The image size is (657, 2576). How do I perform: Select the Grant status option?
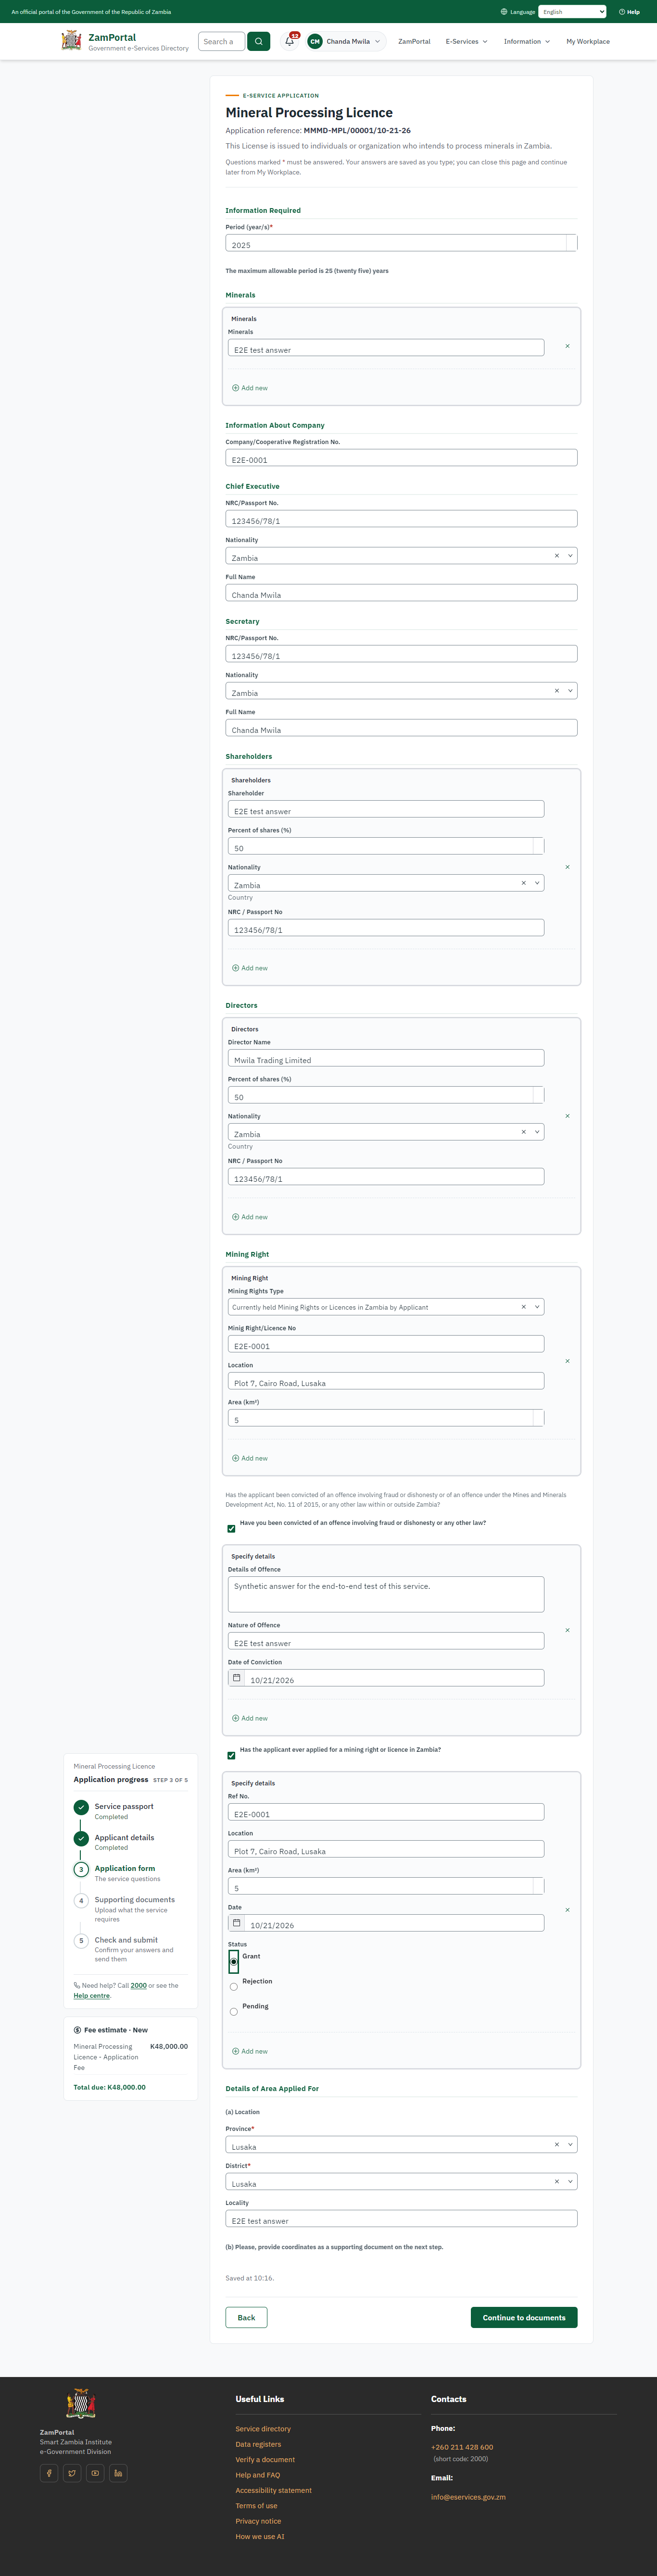233,1961
